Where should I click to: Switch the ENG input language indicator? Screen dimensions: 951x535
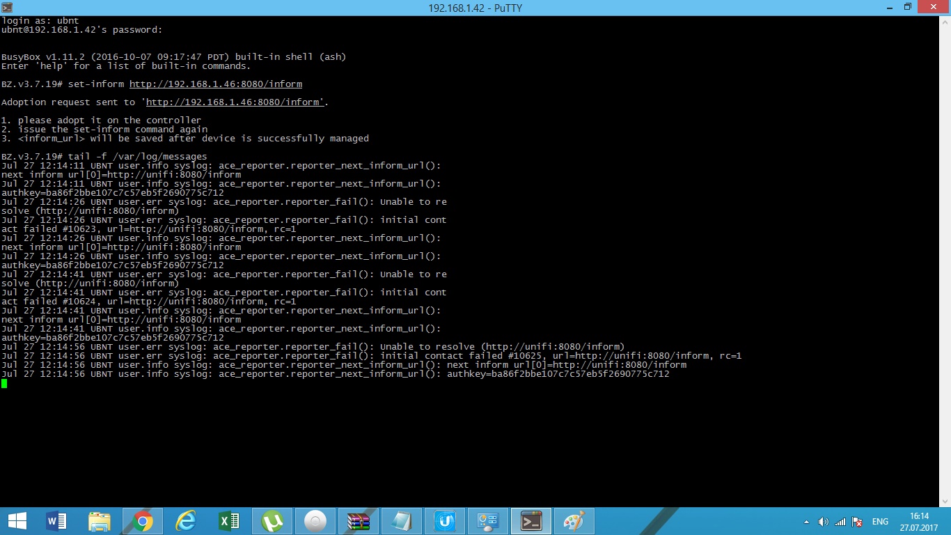[x=880, y=522]
